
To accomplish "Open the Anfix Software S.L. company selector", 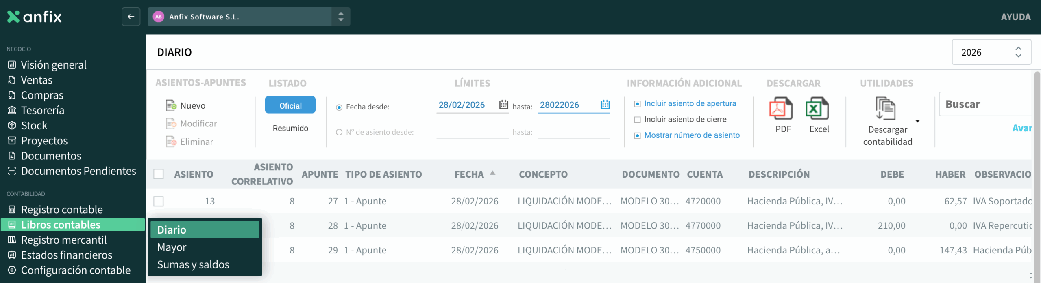I will click(248, 17).
